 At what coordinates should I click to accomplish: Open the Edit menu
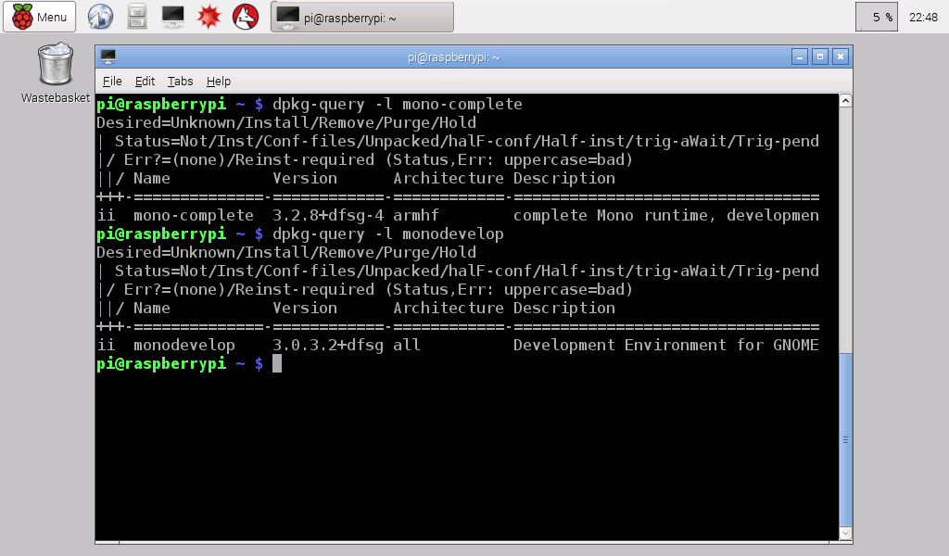click(145, 81)
